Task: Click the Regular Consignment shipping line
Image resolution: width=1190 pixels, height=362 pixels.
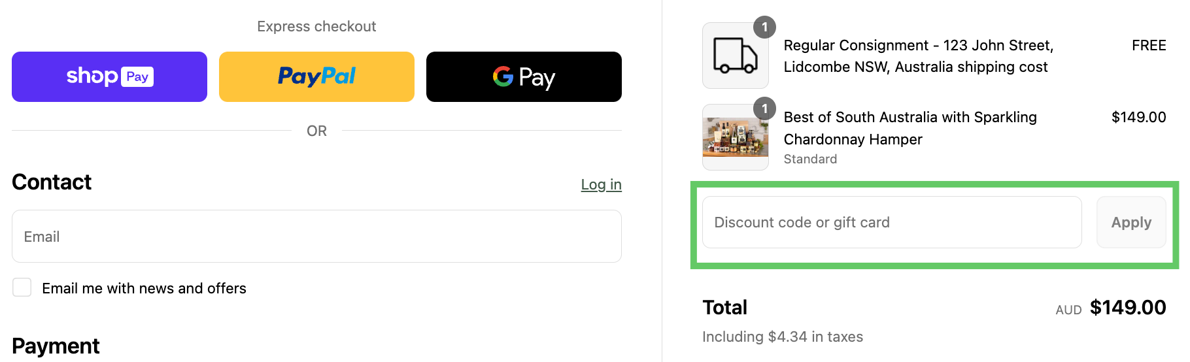Action: (x=919, y=56)
